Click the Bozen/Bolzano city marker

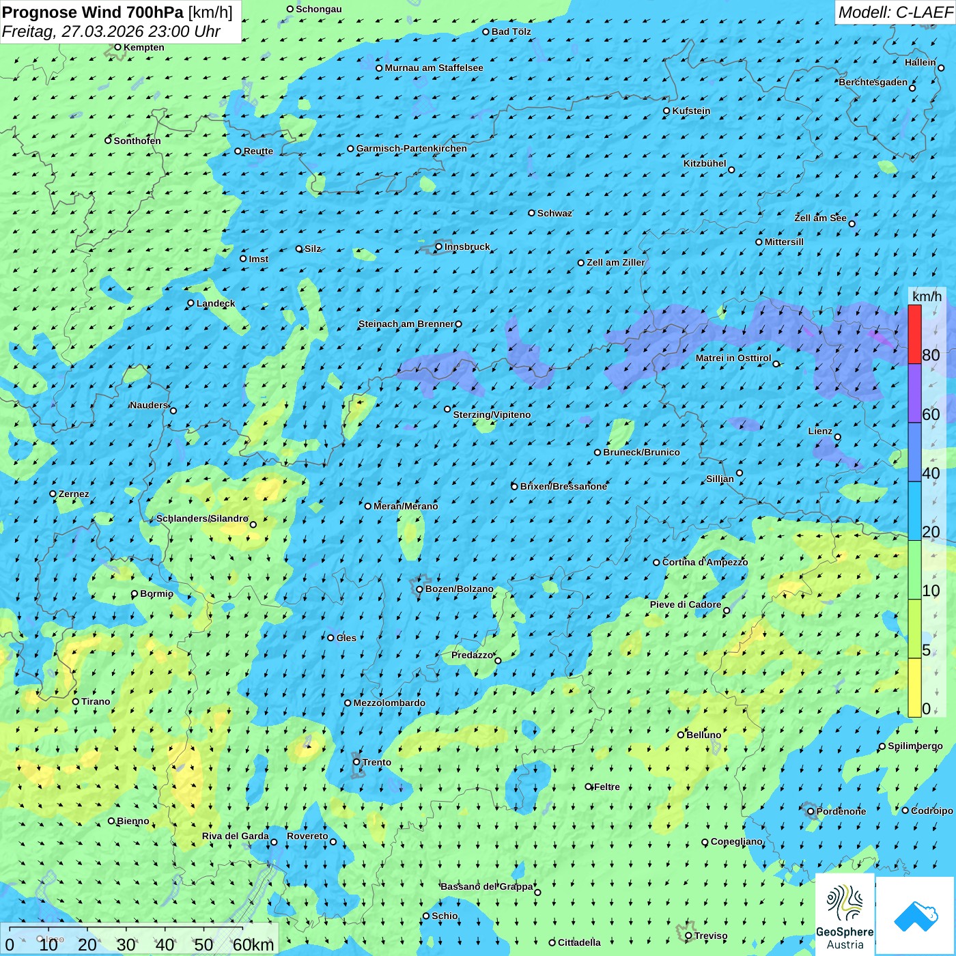[419, 589]
